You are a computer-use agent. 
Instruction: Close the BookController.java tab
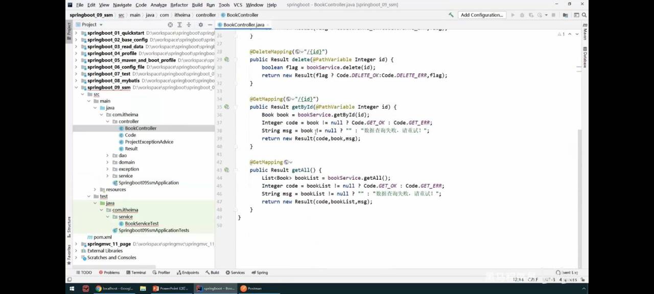click(x=268, y=24)
